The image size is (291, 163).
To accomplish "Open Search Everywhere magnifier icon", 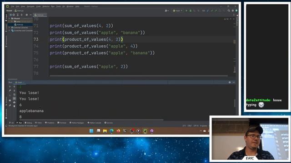I will click(229, 11).
